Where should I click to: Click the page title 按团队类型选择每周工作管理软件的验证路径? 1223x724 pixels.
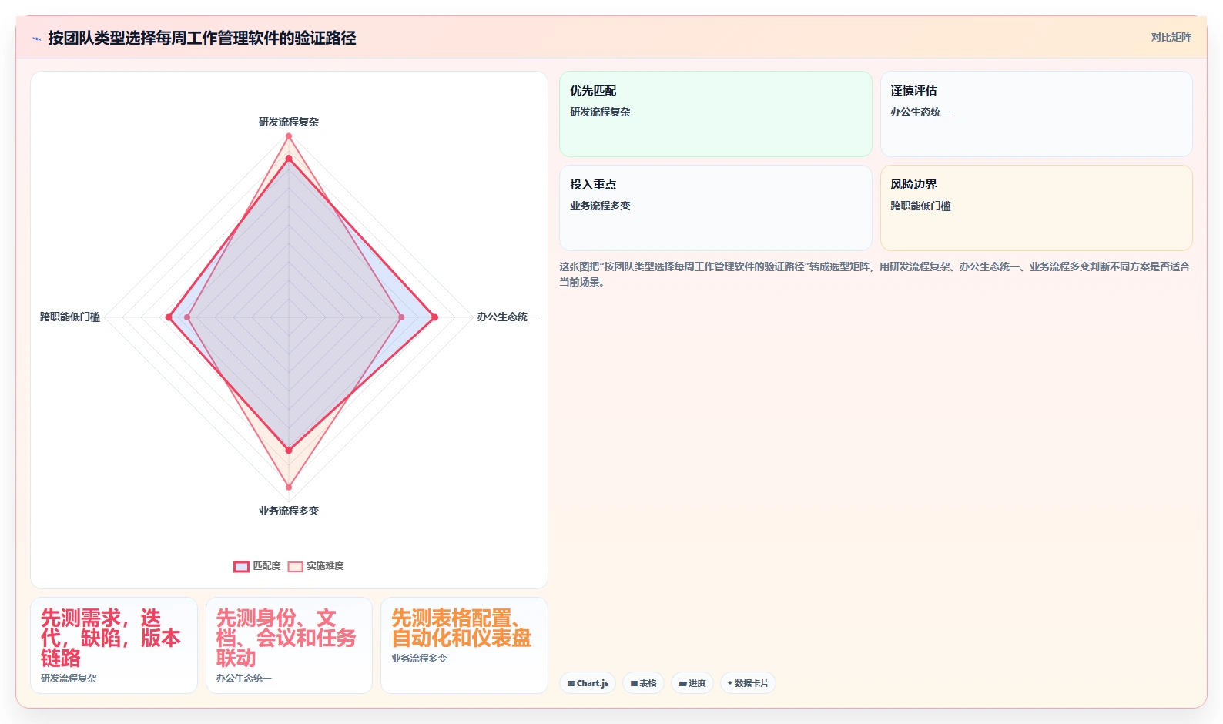click(202, 38)
